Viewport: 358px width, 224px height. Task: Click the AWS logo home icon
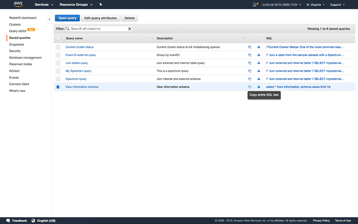pyautogui.click(x=18, y=4)
